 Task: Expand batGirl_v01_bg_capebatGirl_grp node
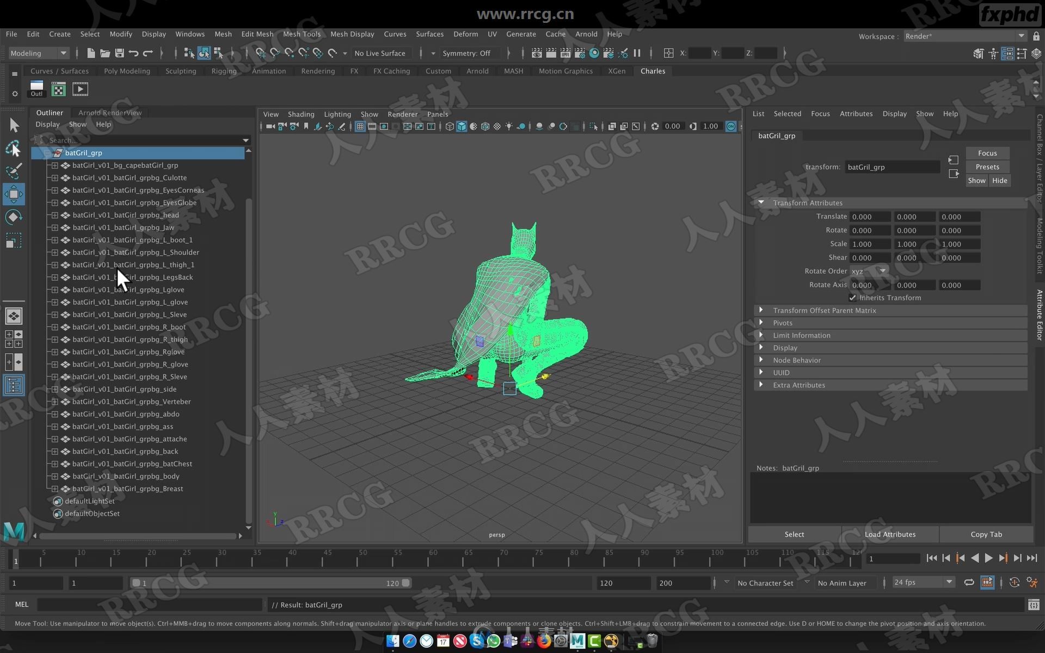coord(54,165)
